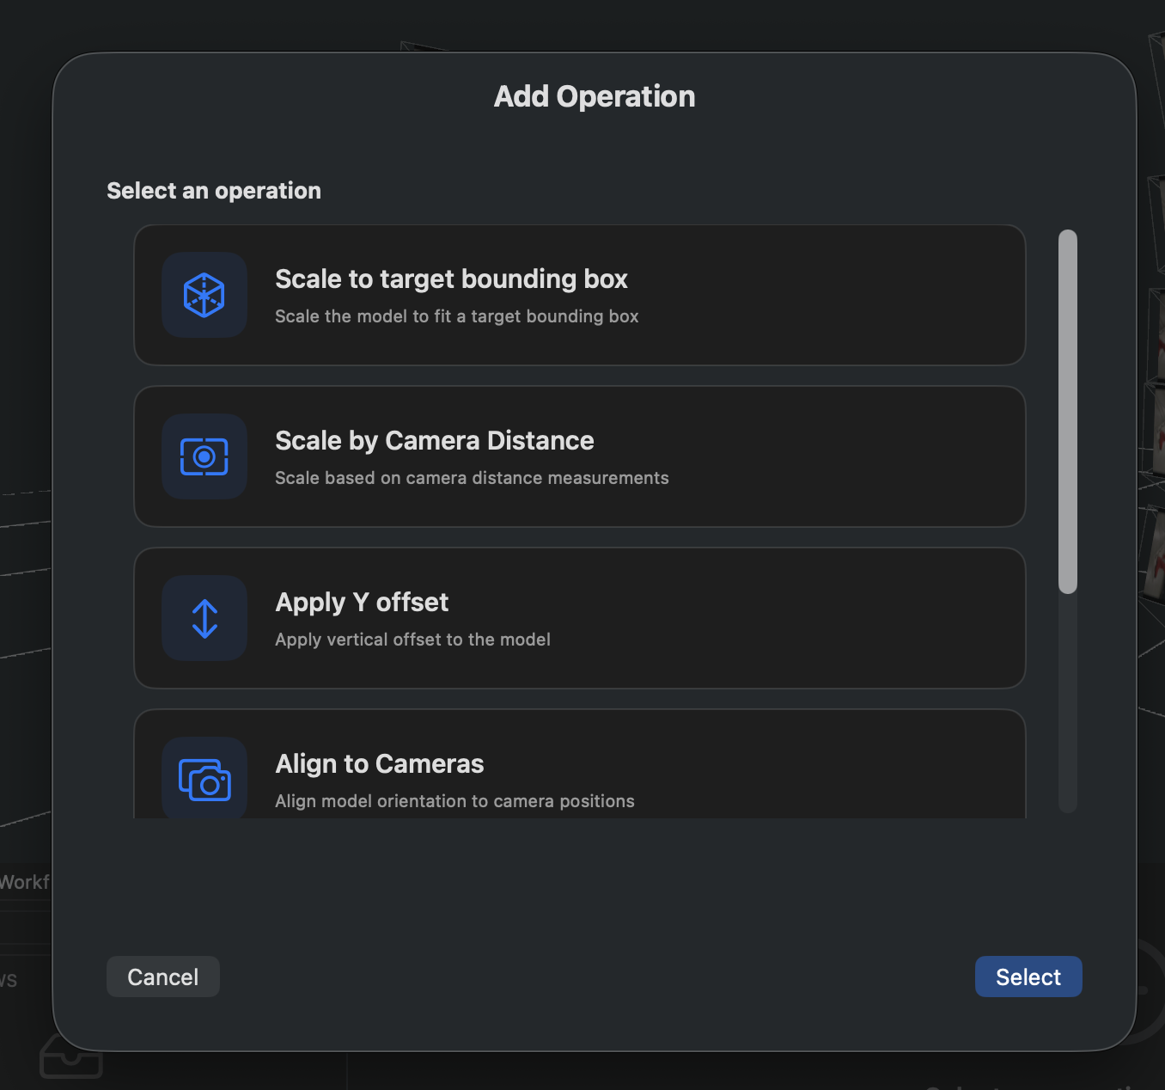Choose the Apply Y offset operation
Screen dimensions: 1165x1090
(x=579, y=617)
